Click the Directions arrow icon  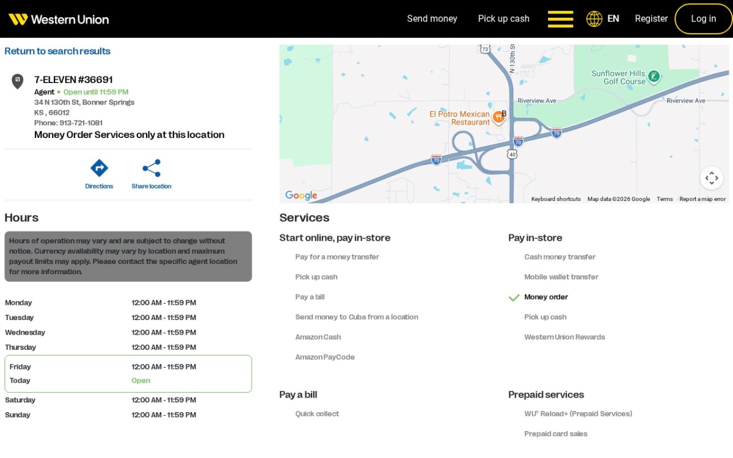[99, 168]
